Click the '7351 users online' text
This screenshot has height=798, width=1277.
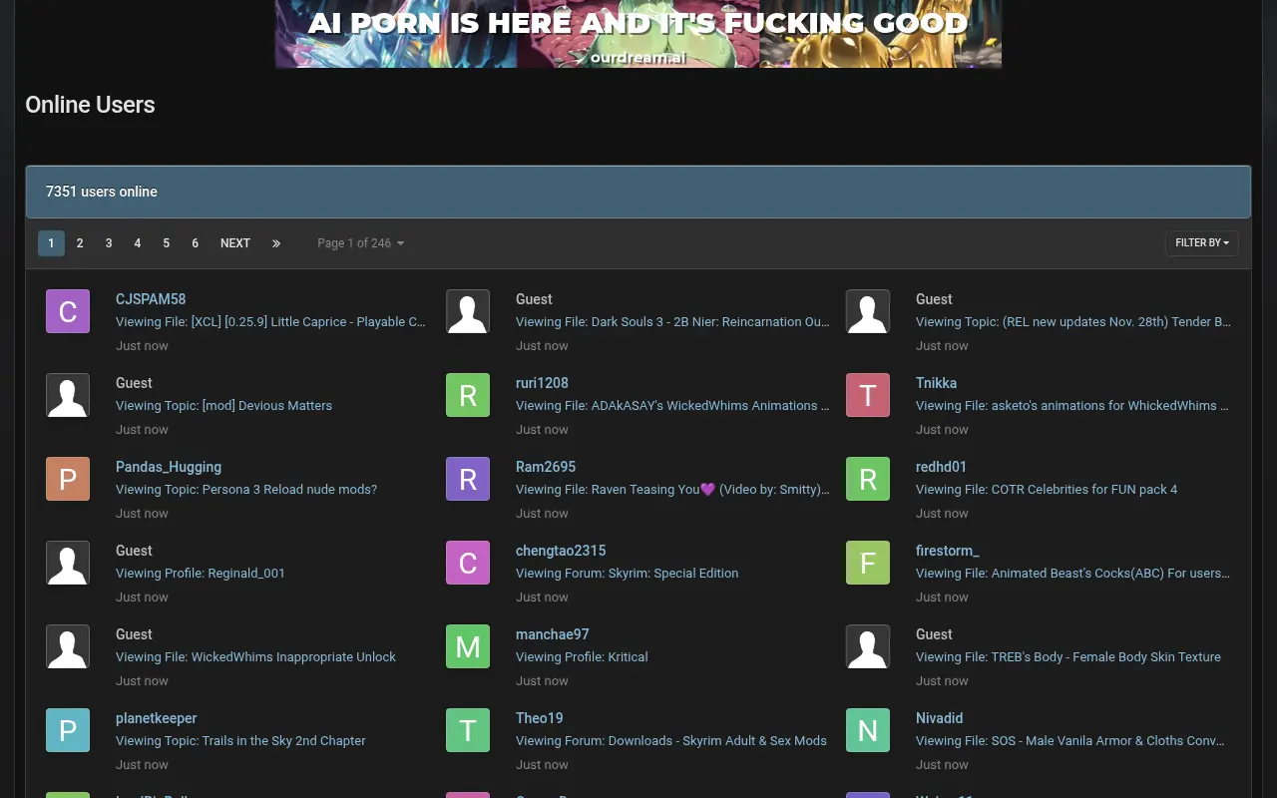[x=102, y=192]
